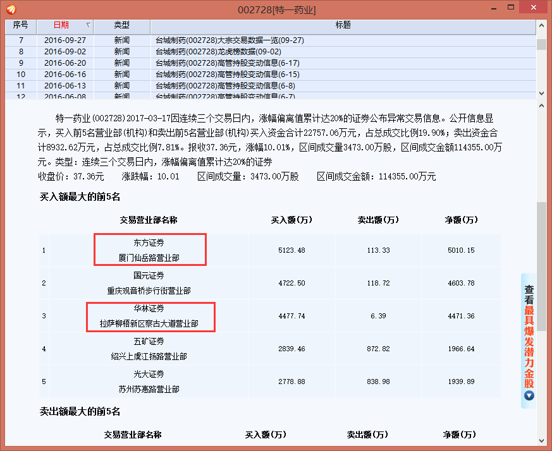Image resolution: width=552 pixels, height=451 pixels.
Task: Click date cell 2016-06-16
Action: point(65,75)
